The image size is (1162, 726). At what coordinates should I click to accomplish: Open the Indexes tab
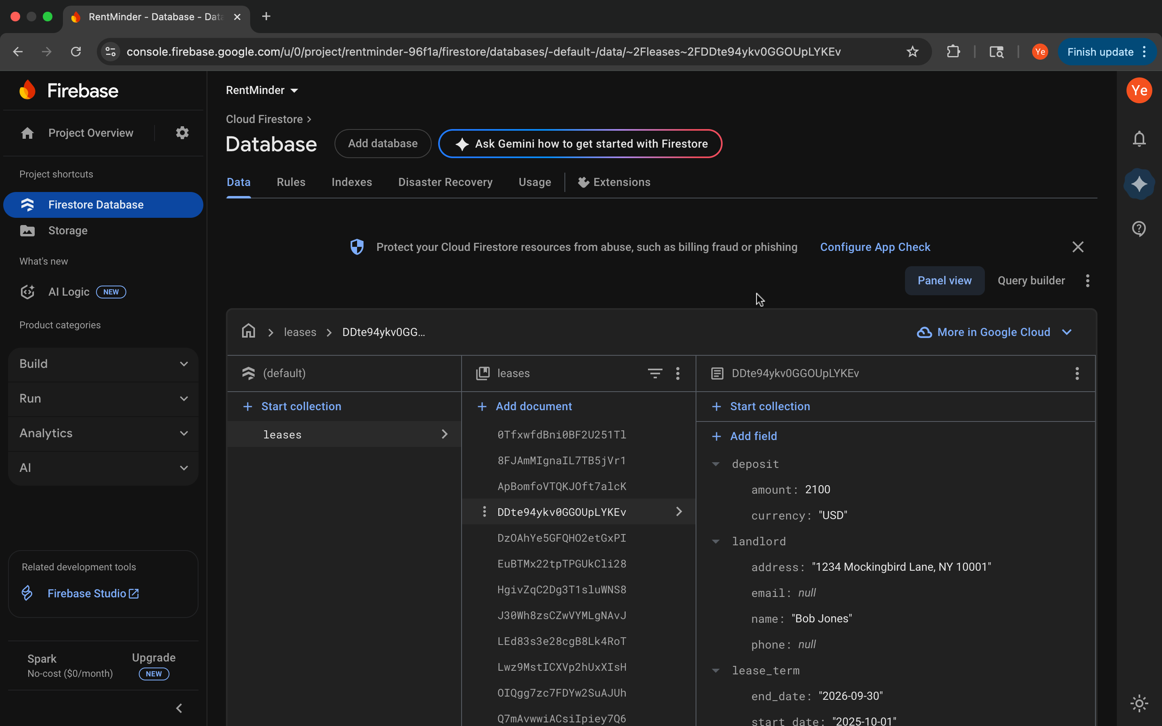tap(351, 182)
